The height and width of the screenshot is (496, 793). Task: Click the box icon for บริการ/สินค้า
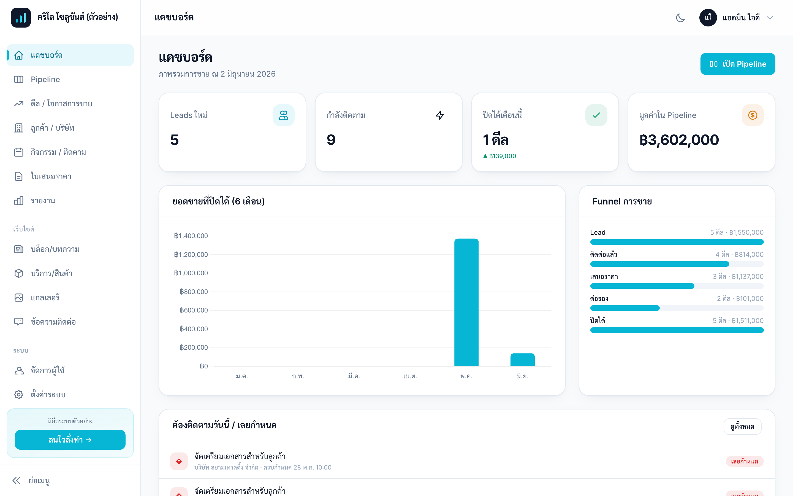coord(19,273)
